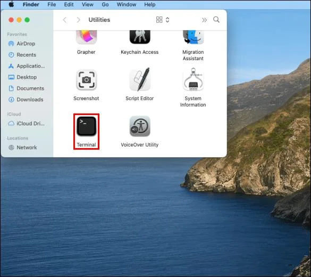The width and height of the screenshot is (311, 277).
Task: Open the File menu
Action: [x=52, y=4]
